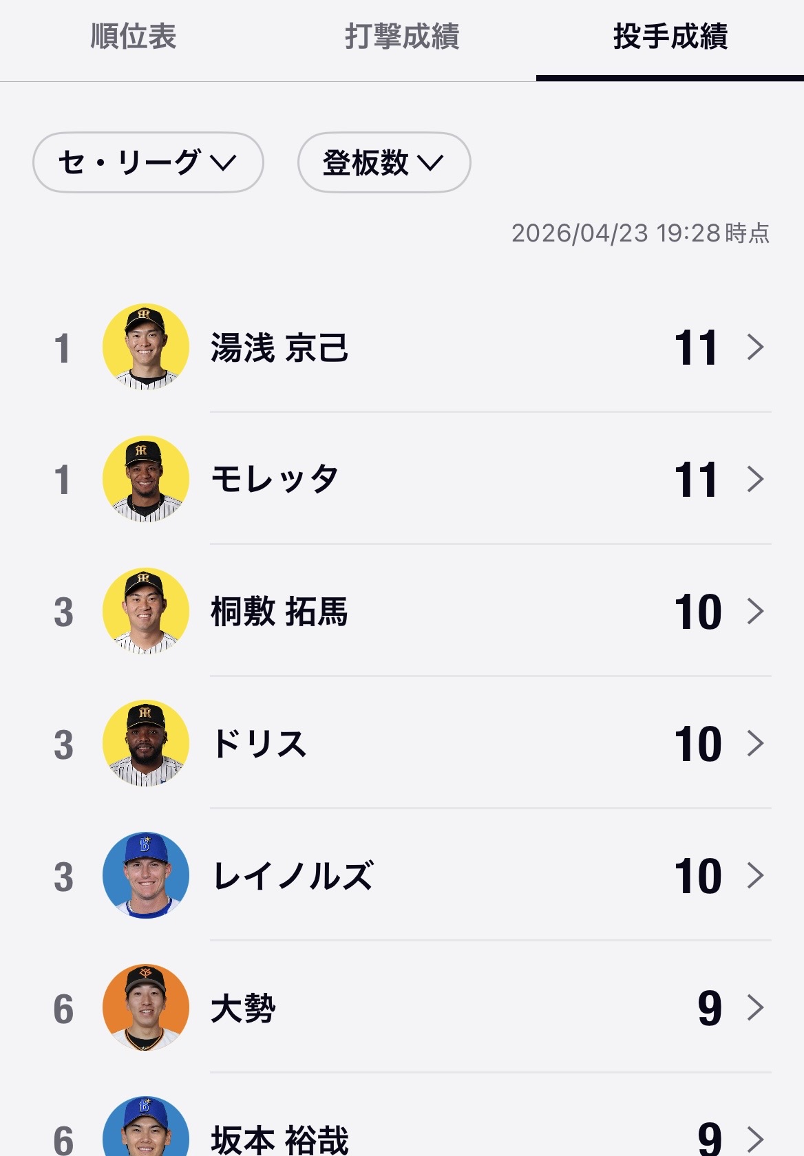Tap レイノルズ's player photo
The height and width of the screenshot is (1156, 804).
146,875
